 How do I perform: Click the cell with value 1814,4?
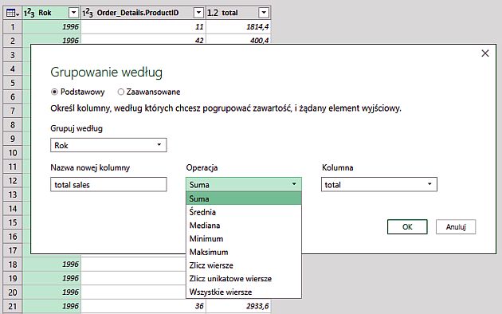(238, 26)
